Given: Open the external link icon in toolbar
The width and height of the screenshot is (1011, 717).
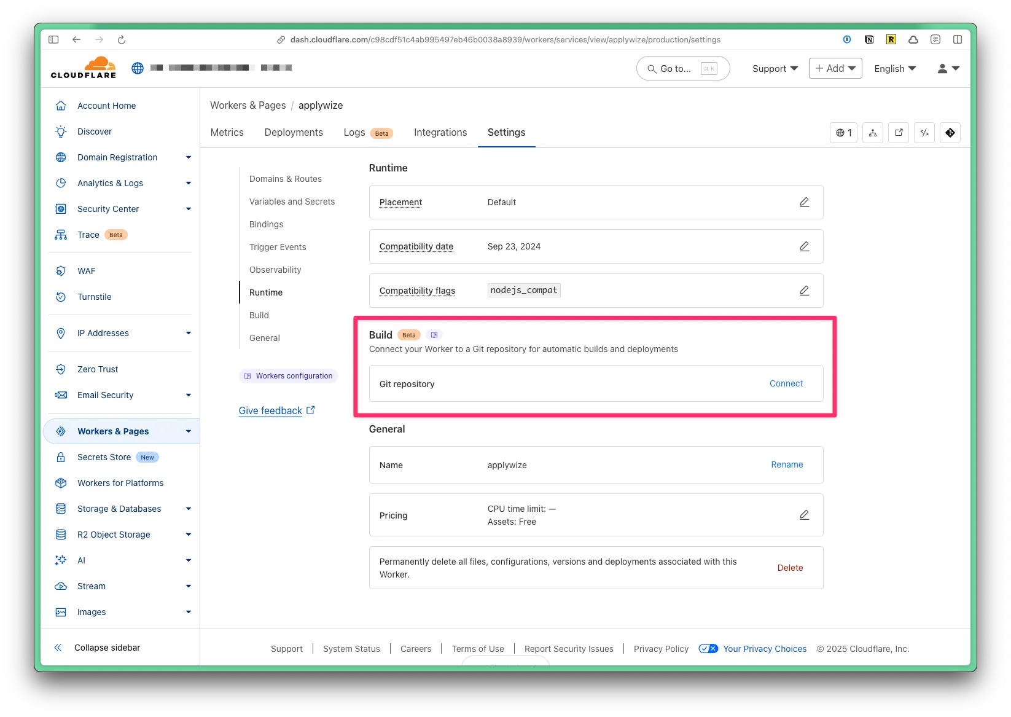Looking at the screenshot, I should click(x=899, y=133).
